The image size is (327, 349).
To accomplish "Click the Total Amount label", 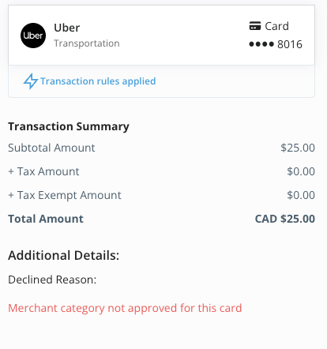I will click(46, 219).
